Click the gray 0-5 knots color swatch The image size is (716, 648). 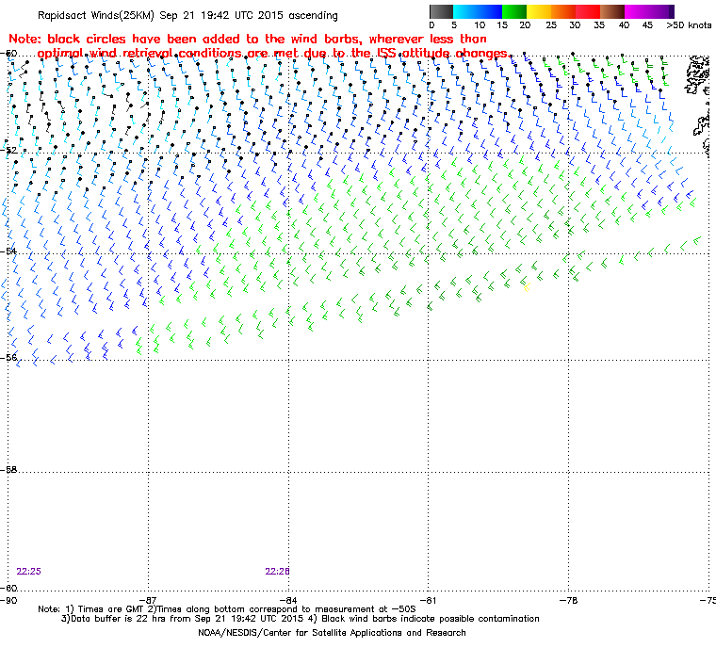pos(441,11)
